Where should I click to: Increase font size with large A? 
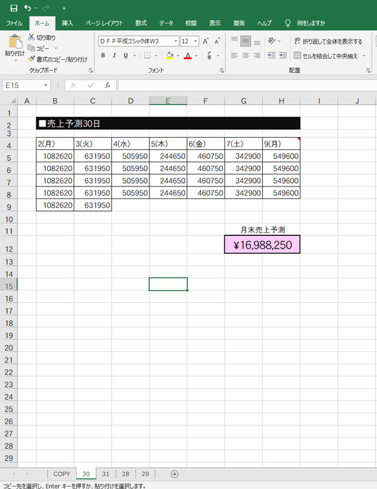click(205, 41)
